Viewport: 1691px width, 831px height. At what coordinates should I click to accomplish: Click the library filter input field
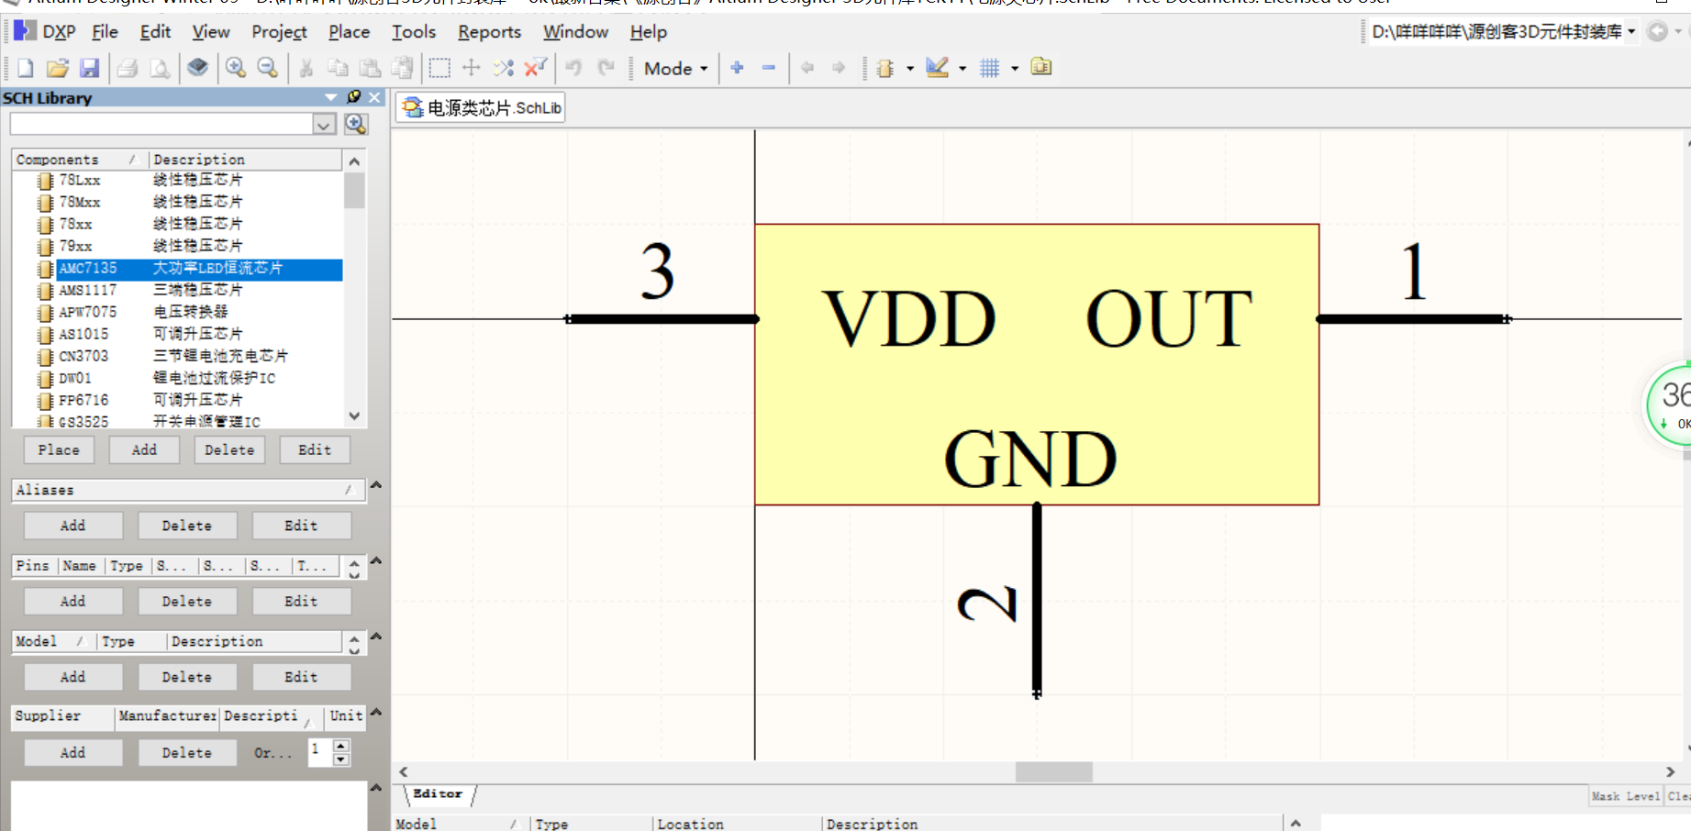point(161,124)
